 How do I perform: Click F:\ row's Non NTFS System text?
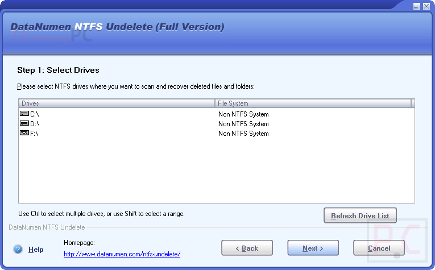coord(243,134)
